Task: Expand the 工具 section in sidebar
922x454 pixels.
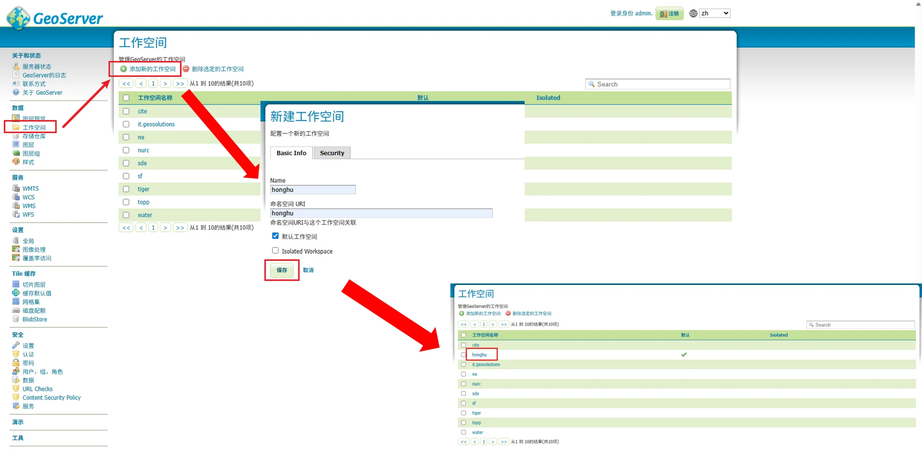Action: [x=18, y=438]
